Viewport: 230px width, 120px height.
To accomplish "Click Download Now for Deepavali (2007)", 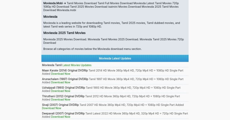I will (x=60, y=117).
